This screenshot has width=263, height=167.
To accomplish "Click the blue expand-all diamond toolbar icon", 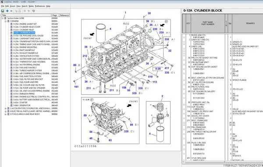I will click(x=7, y=11).
